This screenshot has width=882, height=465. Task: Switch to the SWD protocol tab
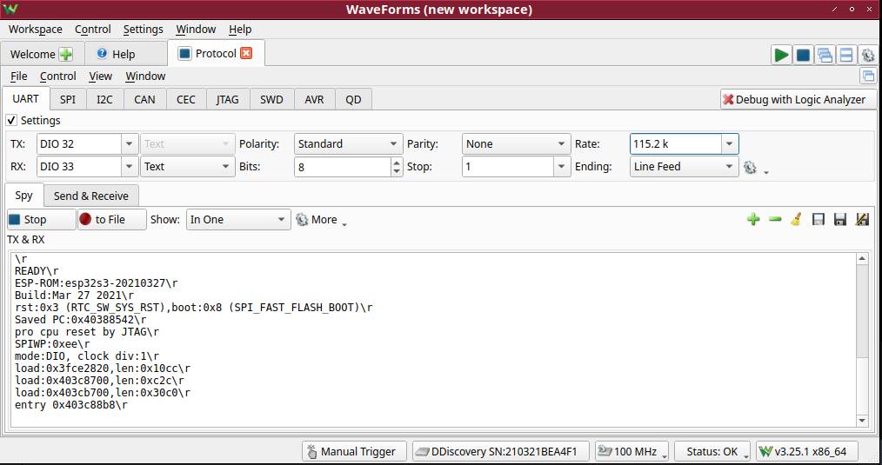coord(271,100)
